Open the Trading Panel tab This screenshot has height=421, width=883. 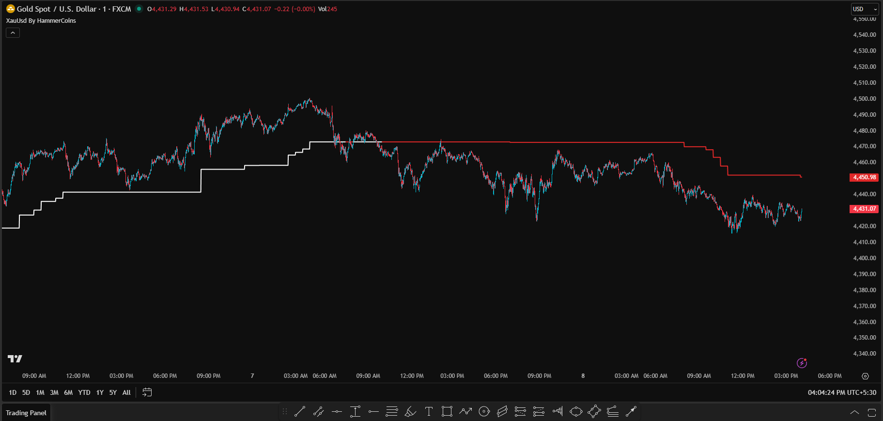[26, 413]
